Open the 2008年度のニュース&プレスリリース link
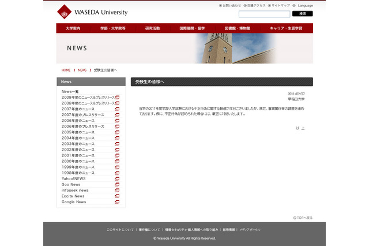This screenshot has width=369, height=246. (88, 103)
